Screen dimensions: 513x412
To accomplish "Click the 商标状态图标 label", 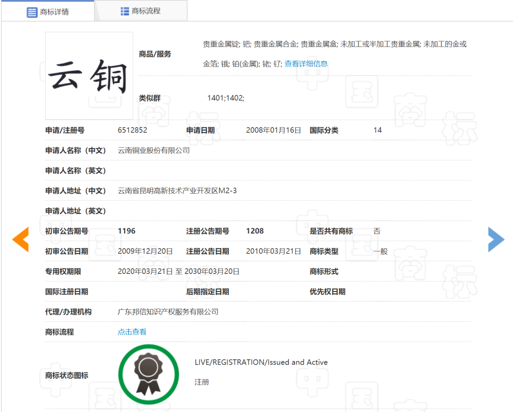I will pyautogui.click(x=67, y=376).
